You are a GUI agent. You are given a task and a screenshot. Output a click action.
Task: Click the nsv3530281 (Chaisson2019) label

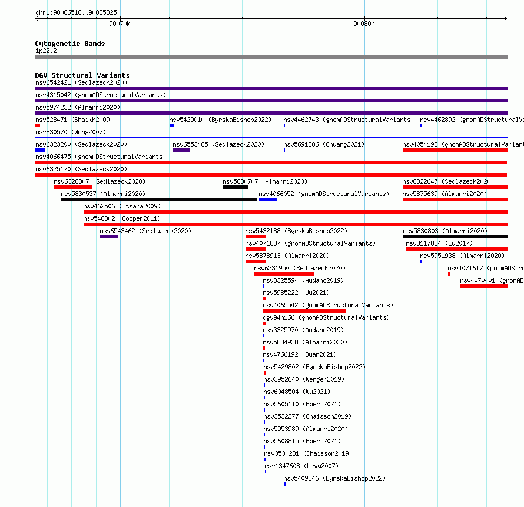(308, 453)
